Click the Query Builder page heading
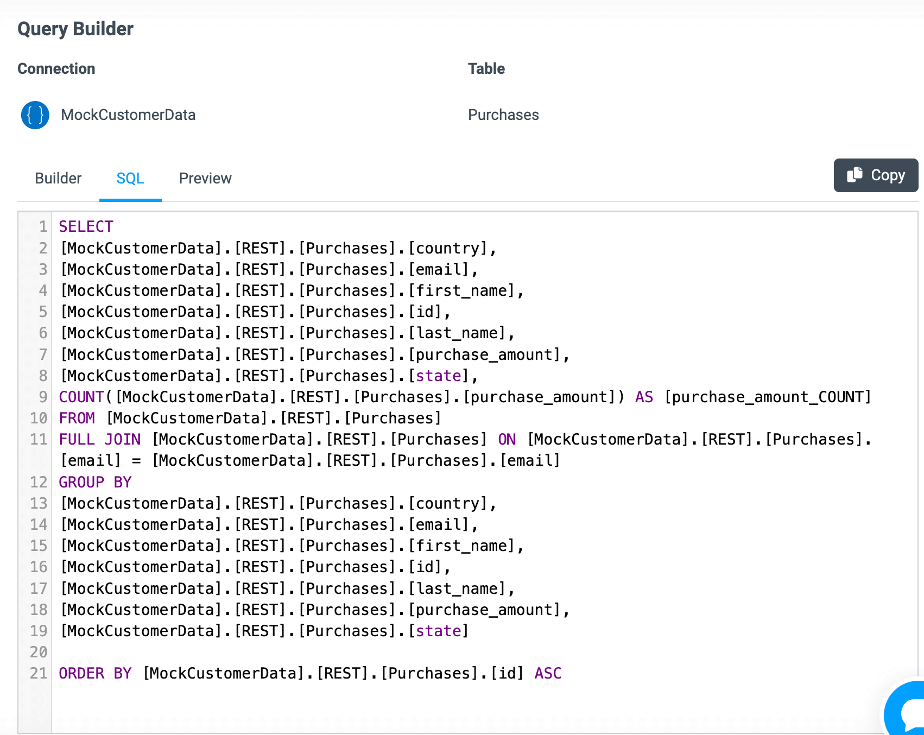This screenshot has width=924, height=735. pyautogui.click(x=75, y=29)
